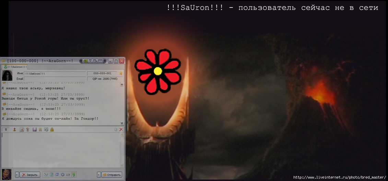Click the message text 'Я нашел твою аську, мерзавец!'
Screen dimensions: 388x181
coord(33,88)
